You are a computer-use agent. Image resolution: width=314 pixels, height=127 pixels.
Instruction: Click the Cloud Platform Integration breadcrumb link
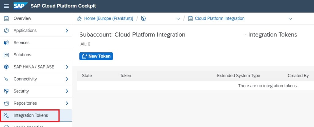(x=220, y=19)
